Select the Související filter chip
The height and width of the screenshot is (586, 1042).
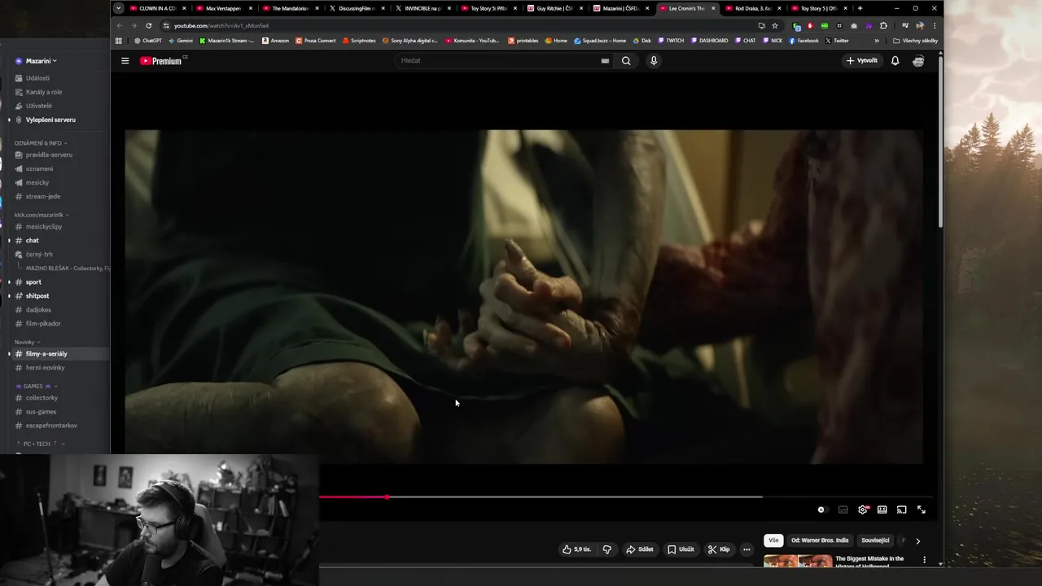pyautogui.click(x=875, y=540)
